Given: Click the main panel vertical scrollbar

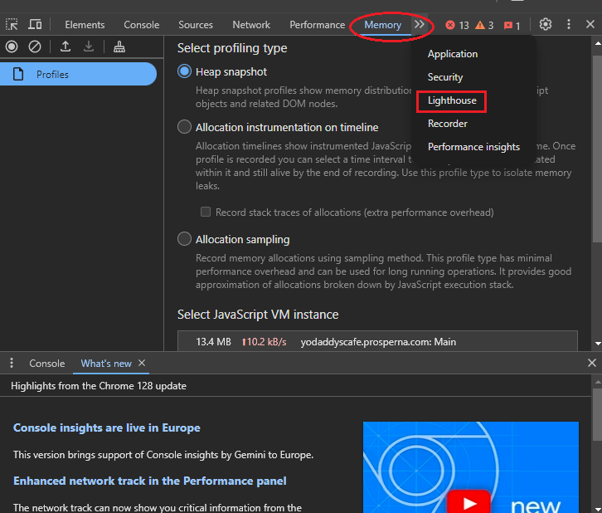Looking at the screenshot, I should point(597,149).
